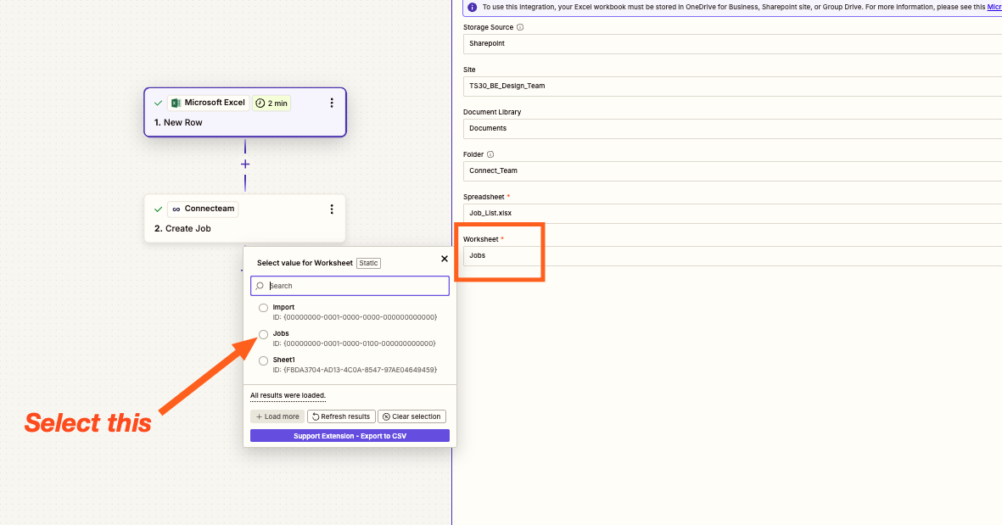Viewport: 1002px width, 525px height.
Task: Open the Spreadsheet dropdown showing Job_List.xlsx
Action: coord(732,213)
